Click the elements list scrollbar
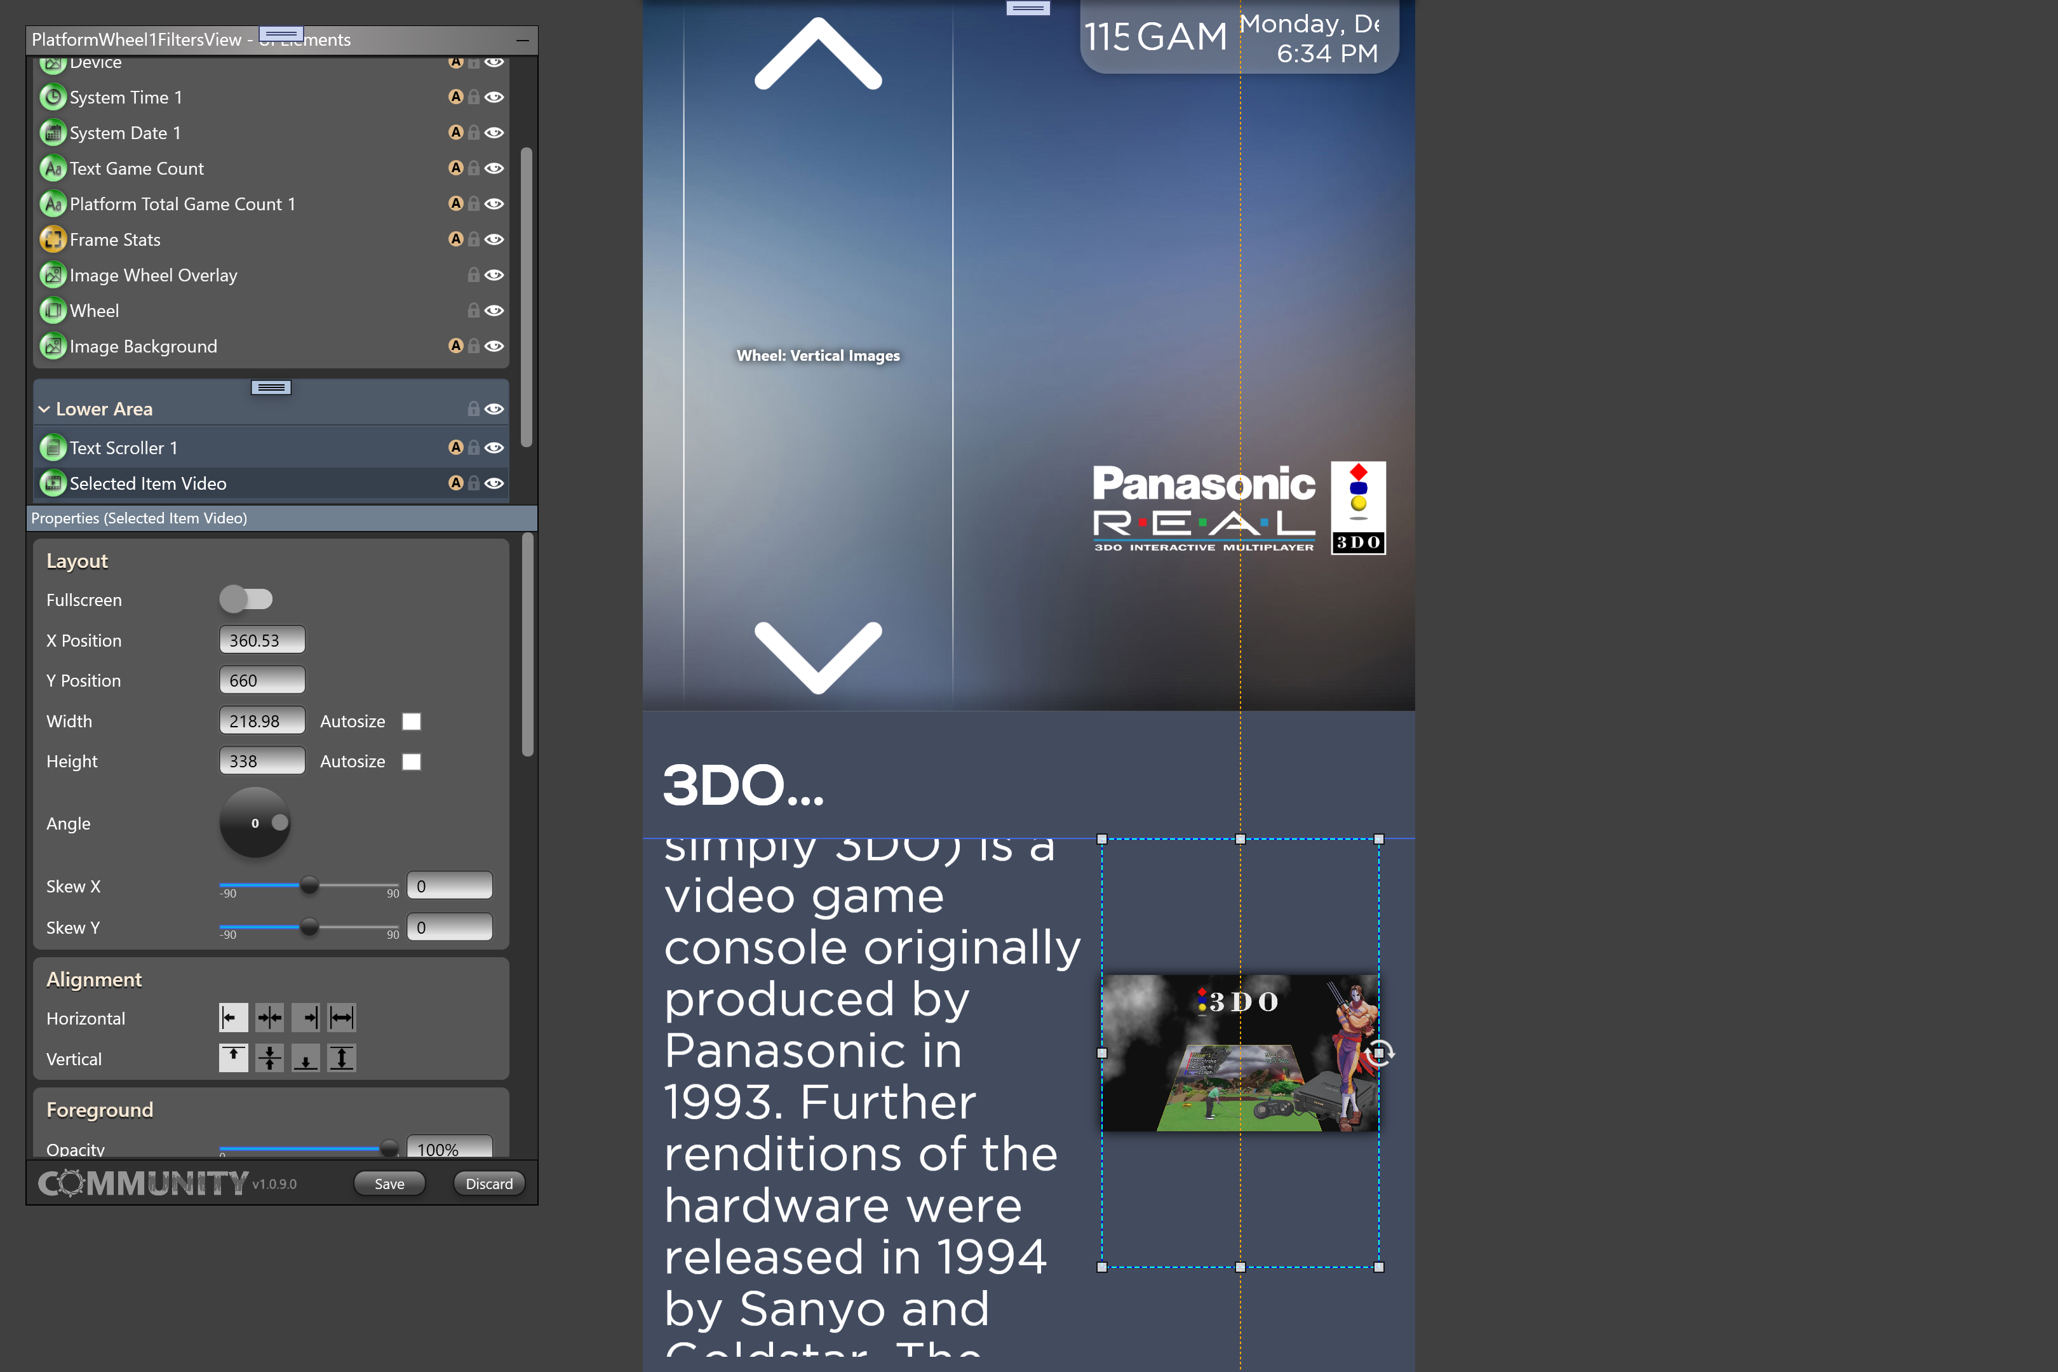The width and height of the screenshot is (2058, 1372). [527, 297]
